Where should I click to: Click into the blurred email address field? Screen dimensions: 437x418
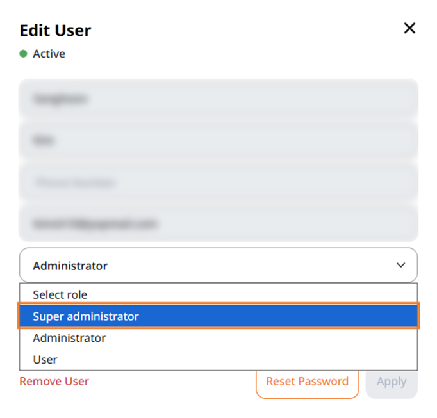218,224
